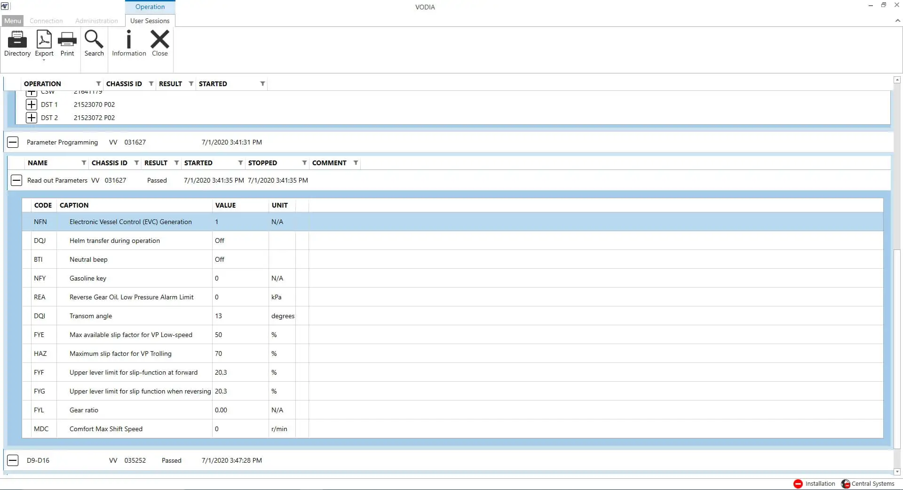
Task: Open the COMMENT column filter
Action: [x=356, y=162]
